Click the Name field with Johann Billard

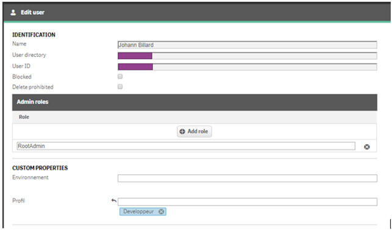pos(248,45)
